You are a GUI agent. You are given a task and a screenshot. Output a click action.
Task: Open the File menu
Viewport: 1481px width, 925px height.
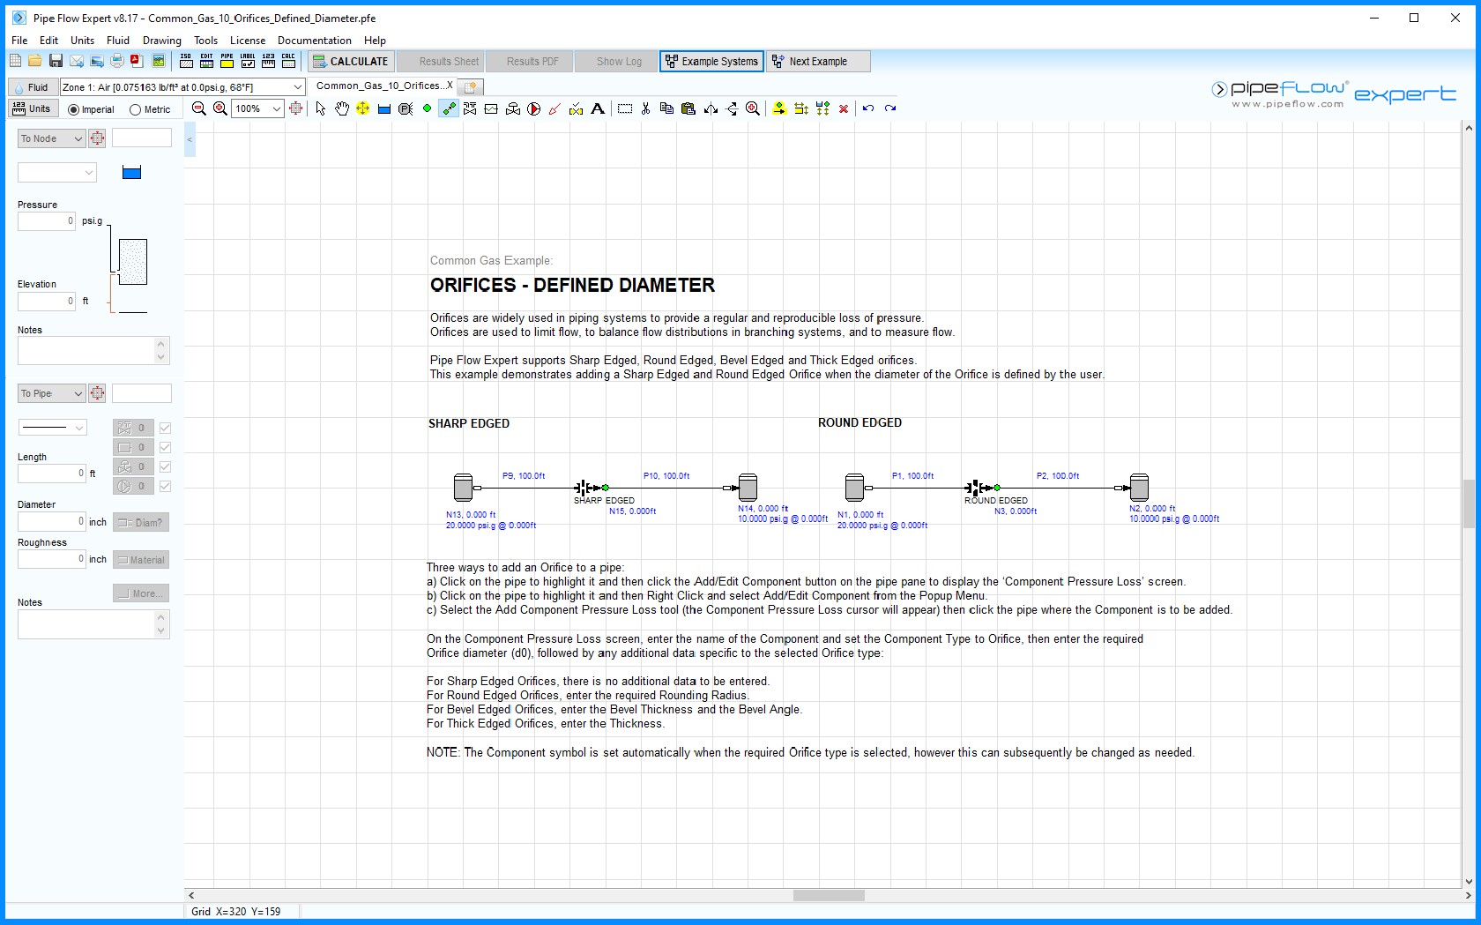point(19,41)
